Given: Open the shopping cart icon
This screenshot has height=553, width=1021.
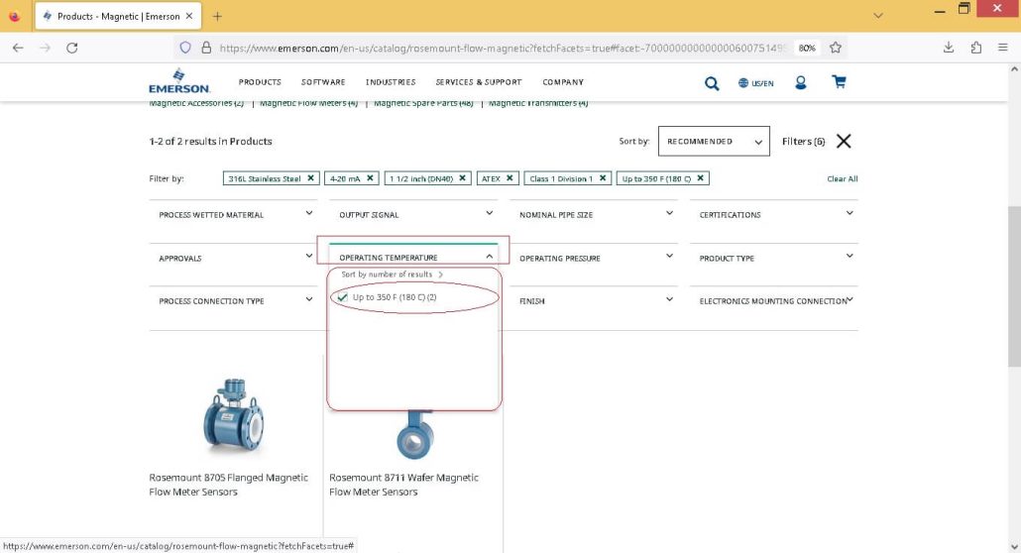Looking at the screenshot, I should pyautogui.click(x=839, y=81).
